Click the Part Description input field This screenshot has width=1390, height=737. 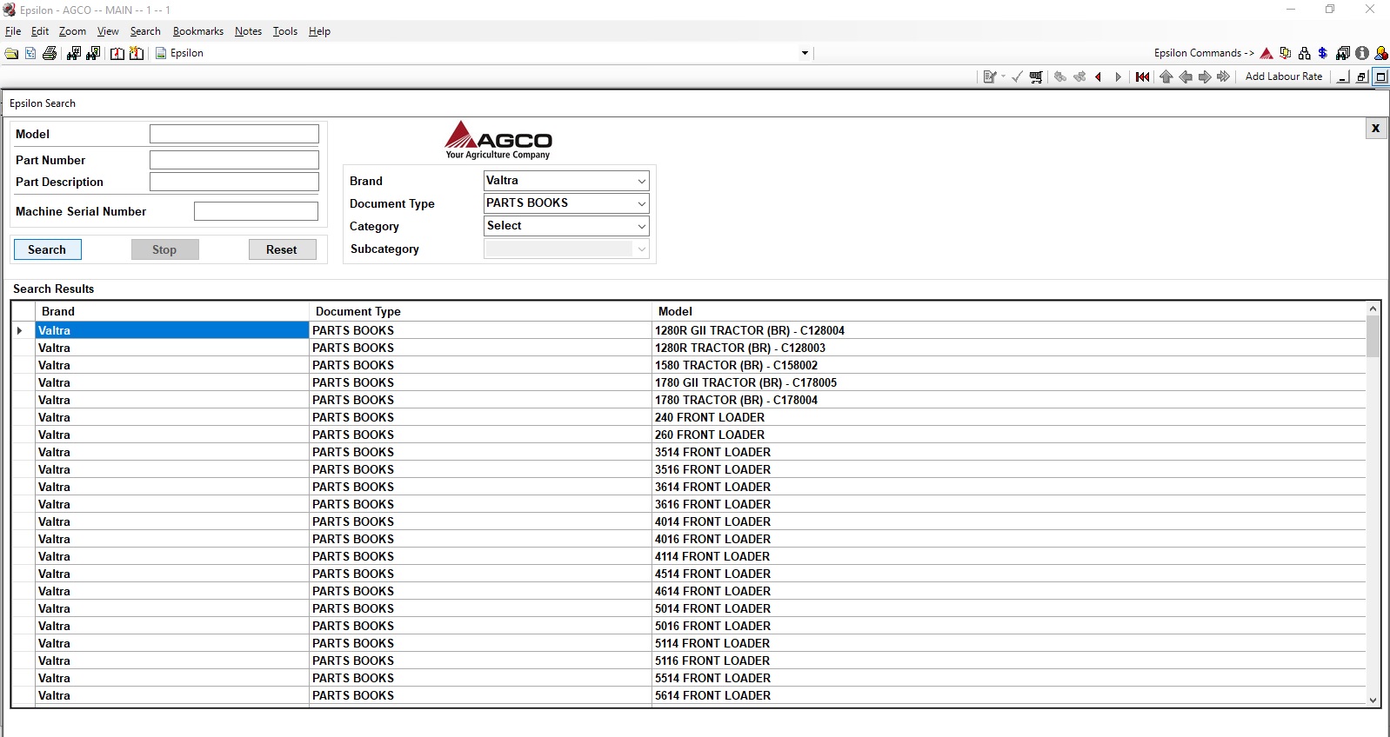(234, 182)
